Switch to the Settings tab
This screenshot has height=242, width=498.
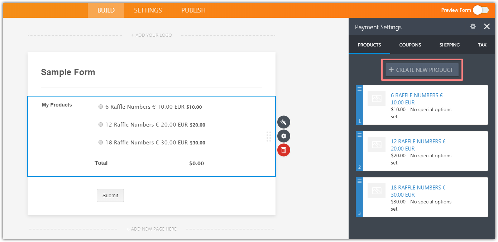[x=148, y=10]
